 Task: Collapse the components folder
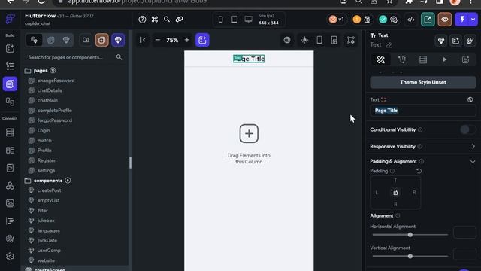tap(28, 181)
